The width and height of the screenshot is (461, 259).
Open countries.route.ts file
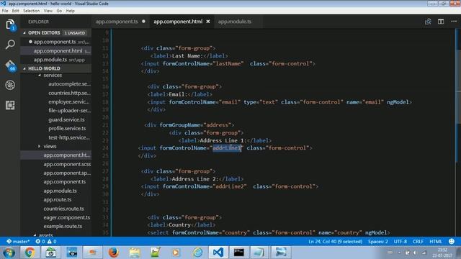pos(63,209)
